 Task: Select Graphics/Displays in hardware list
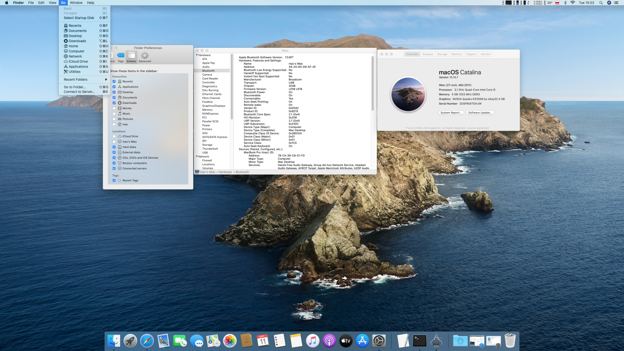click(x=213, y=106)
